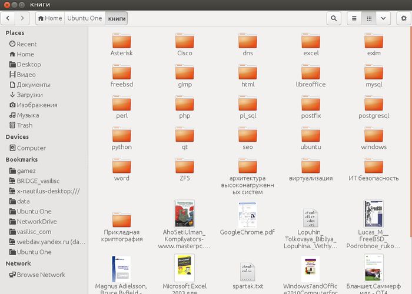Click the Ubuntu One breadcrumb
The width and height of the screenshot is (412, 294).
[x=85, y=18]
